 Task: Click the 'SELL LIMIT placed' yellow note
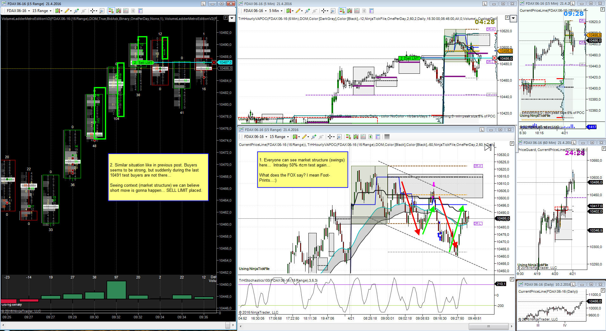[158, 178]
